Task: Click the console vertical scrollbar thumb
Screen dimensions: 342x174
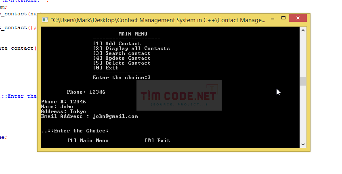Action: (x=303, y=81)
